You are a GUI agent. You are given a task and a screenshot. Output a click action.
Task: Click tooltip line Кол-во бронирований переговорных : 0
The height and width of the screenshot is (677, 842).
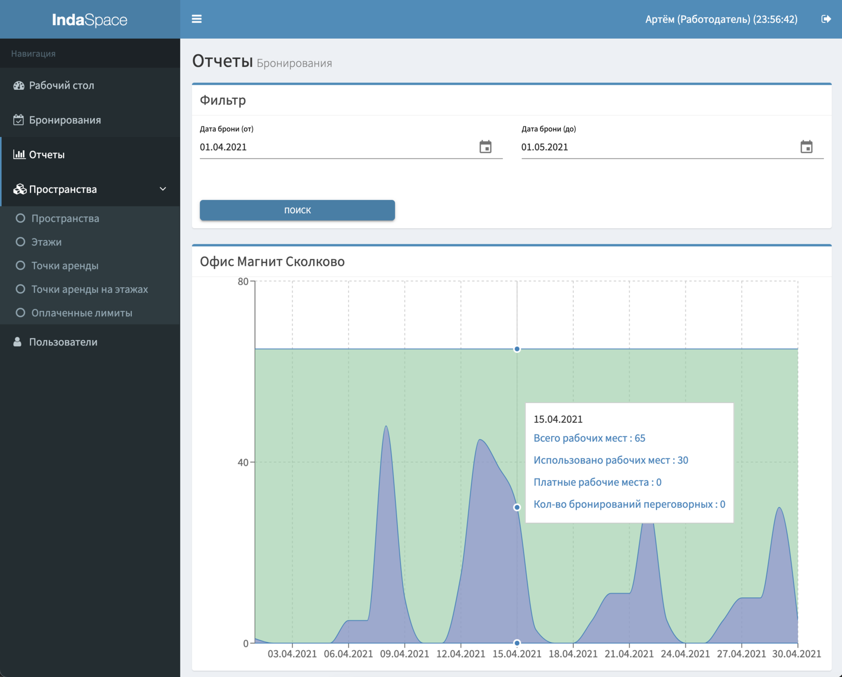629,504
